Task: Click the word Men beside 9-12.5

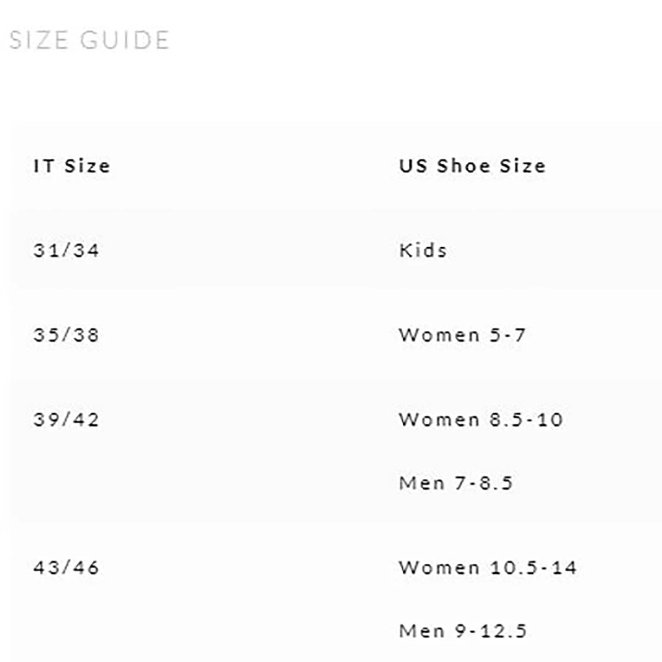Action: coord(422,631)
